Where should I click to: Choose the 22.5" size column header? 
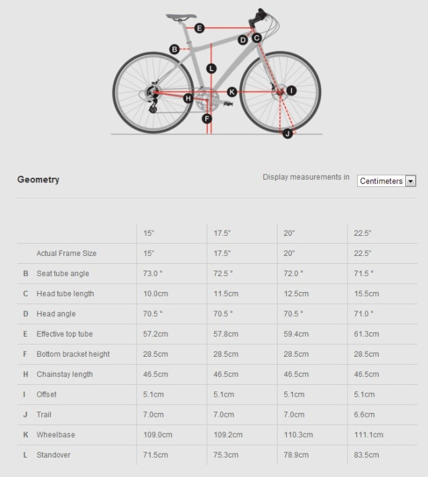[x=362, y=233]
